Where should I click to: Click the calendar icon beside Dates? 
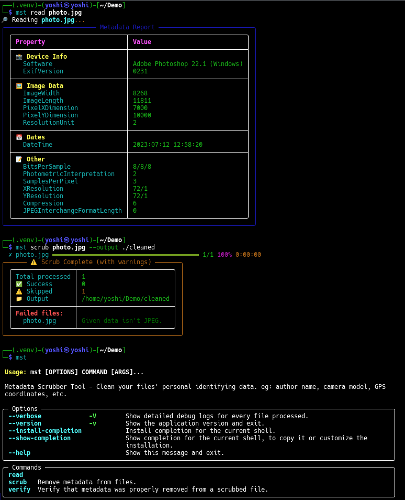point(19,137)
